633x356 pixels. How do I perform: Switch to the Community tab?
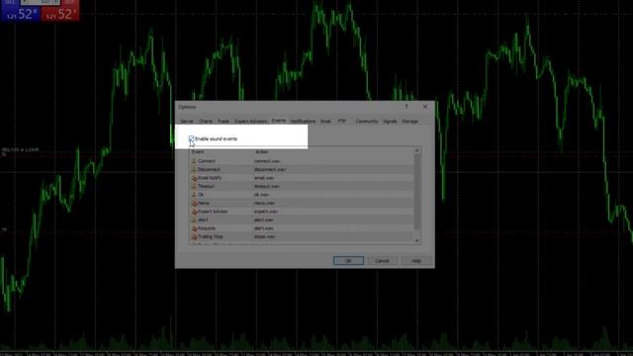point(367,121)
